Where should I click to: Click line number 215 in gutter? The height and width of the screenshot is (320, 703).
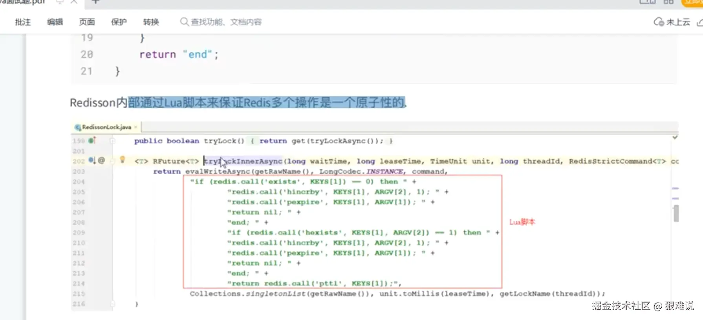point(79,294)
